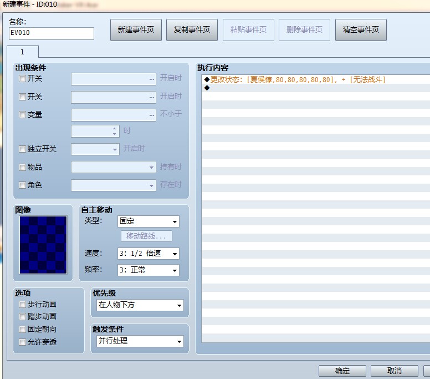Image resolution: width=430 pixels, height=379 pixels.
Task: Select the empty diamond command line
Action: pos(316,88)
